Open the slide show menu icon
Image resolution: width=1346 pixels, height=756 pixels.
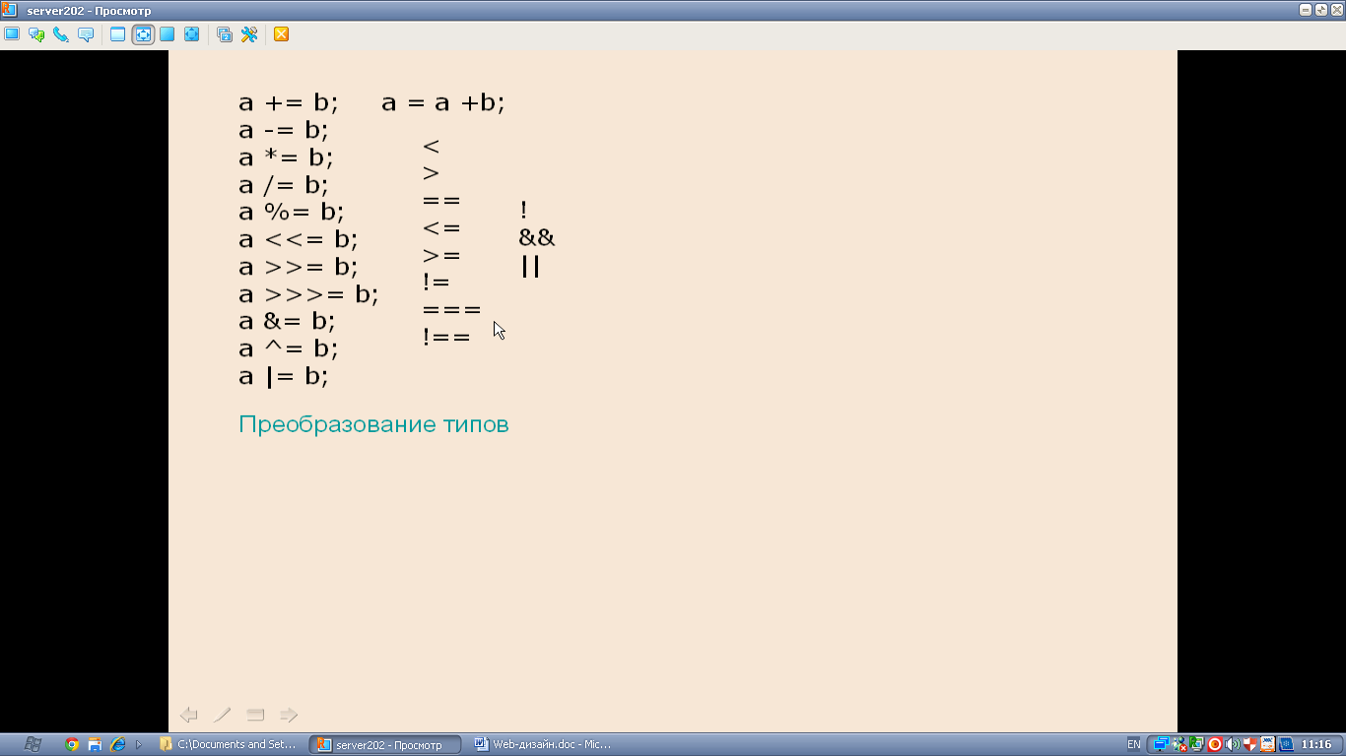click(255, 715)
